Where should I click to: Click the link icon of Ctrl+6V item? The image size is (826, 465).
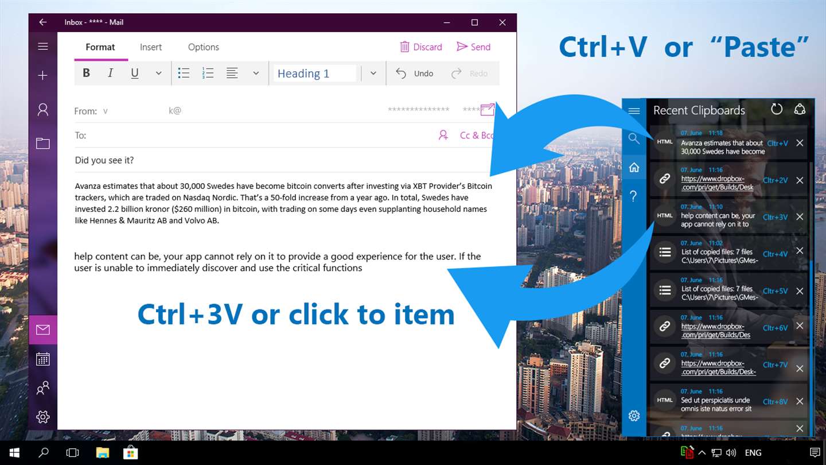point(665,327)
